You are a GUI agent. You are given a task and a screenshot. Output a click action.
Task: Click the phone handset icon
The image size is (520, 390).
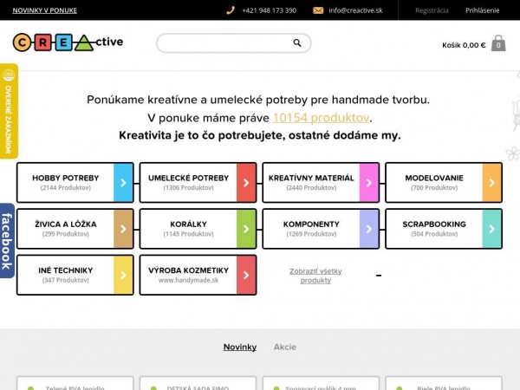tap(231, 10)
